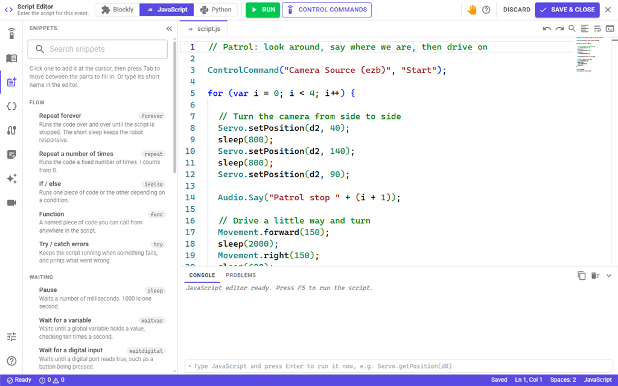
Task: Click the Movement.forward(150) line
Action: 273,232
